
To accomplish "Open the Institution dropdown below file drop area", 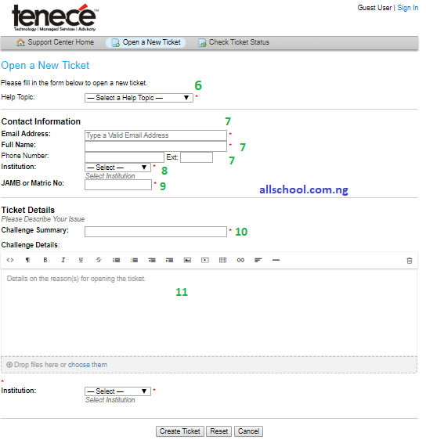I will 117,391.
